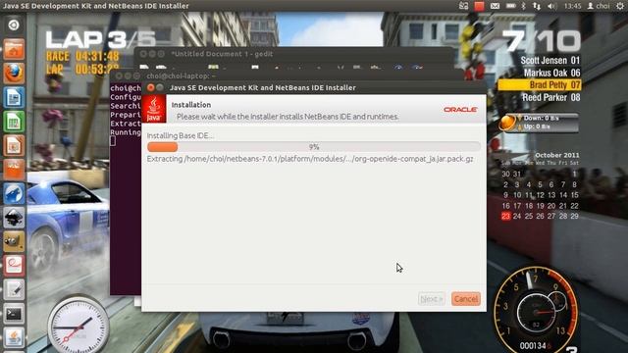Select highlighted date 23 in calendar widget
The image size is (628, 353).
coord(506,216)
